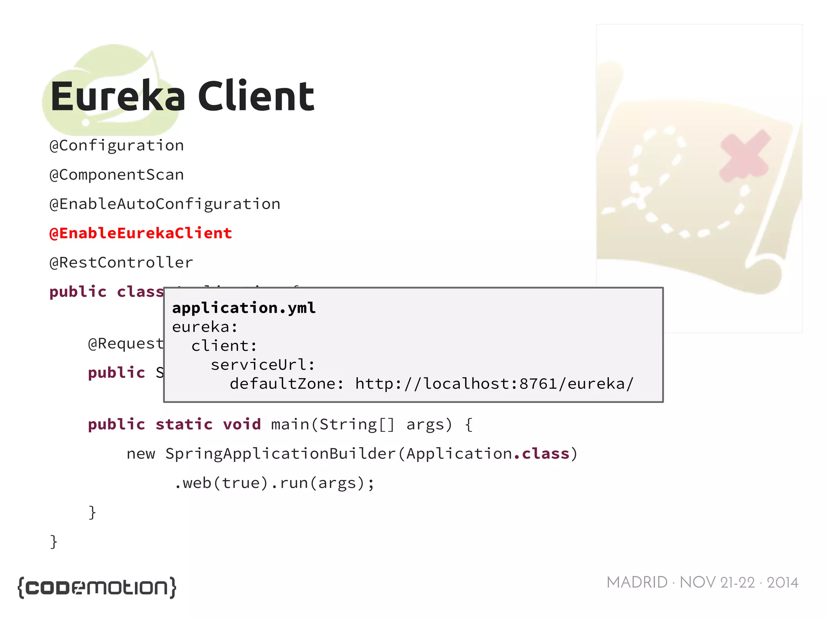This screenshot has width=827, height=620.
Task: Click the 'new SpringApplicationBuilder' line
Action: pos(352,454)
